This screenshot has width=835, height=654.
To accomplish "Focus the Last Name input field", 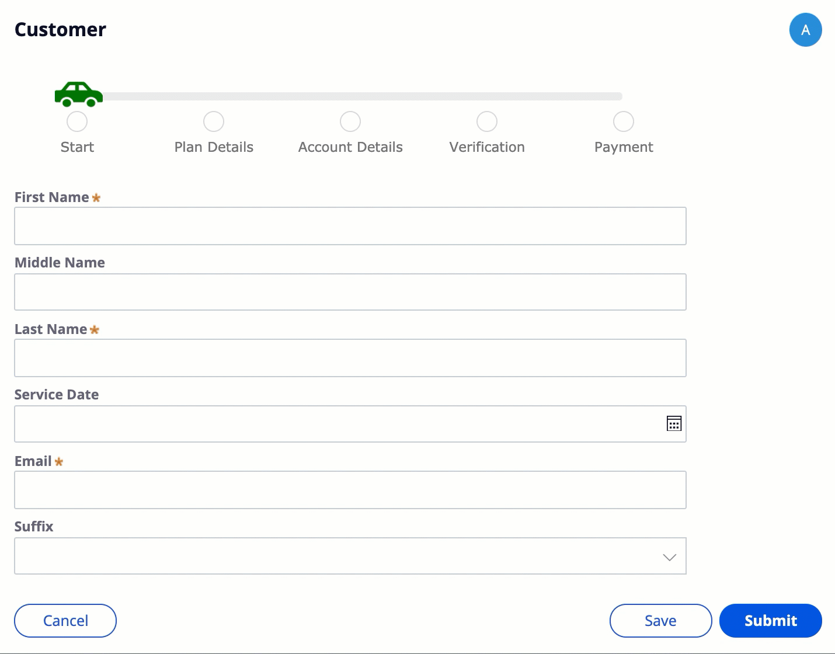I will (x=350, y=358).
